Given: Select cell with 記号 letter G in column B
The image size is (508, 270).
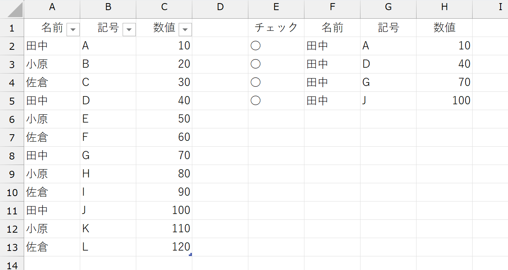Looking at the screenshot, I should point(108,156).
